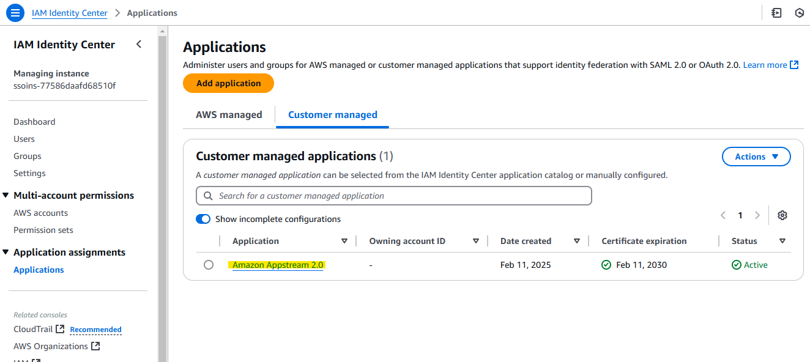The width and height of the screenshot is (810, 362).
Task: Open the hamburger navigation menu
Action: pyautogui.click(x=15, y=13)
